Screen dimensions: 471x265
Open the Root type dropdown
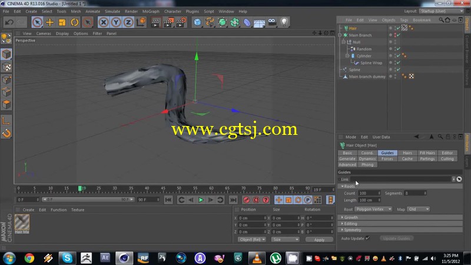tap(373, 209)
